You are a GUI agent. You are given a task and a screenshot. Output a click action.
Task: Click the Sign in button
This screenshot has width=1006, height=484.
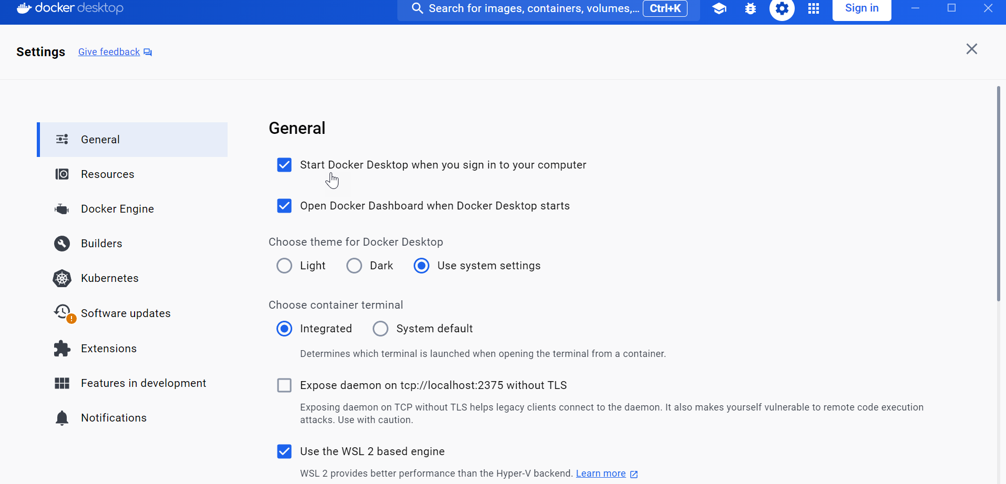click(x=861, y=8)
